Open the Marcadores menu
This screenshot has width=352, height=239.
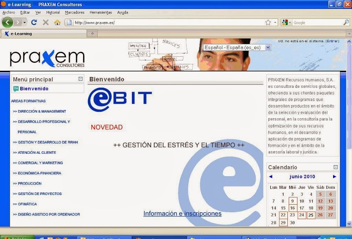pyautogui.click(x=74, y=12)
